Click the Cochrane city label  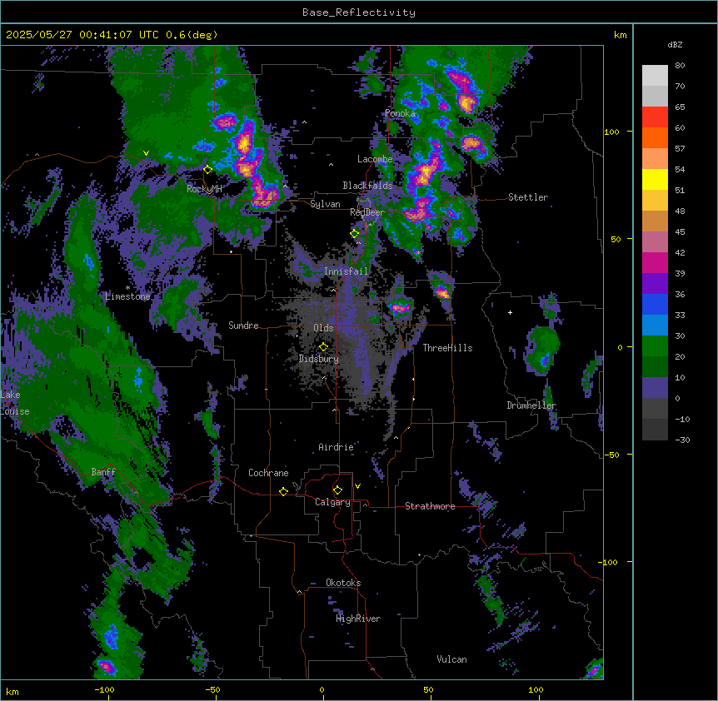click(268, 473)
